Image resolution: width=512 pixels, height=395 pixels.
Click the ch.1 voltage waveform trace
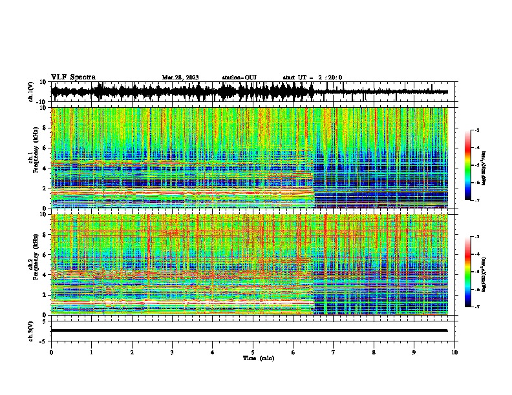coord(249,92)
